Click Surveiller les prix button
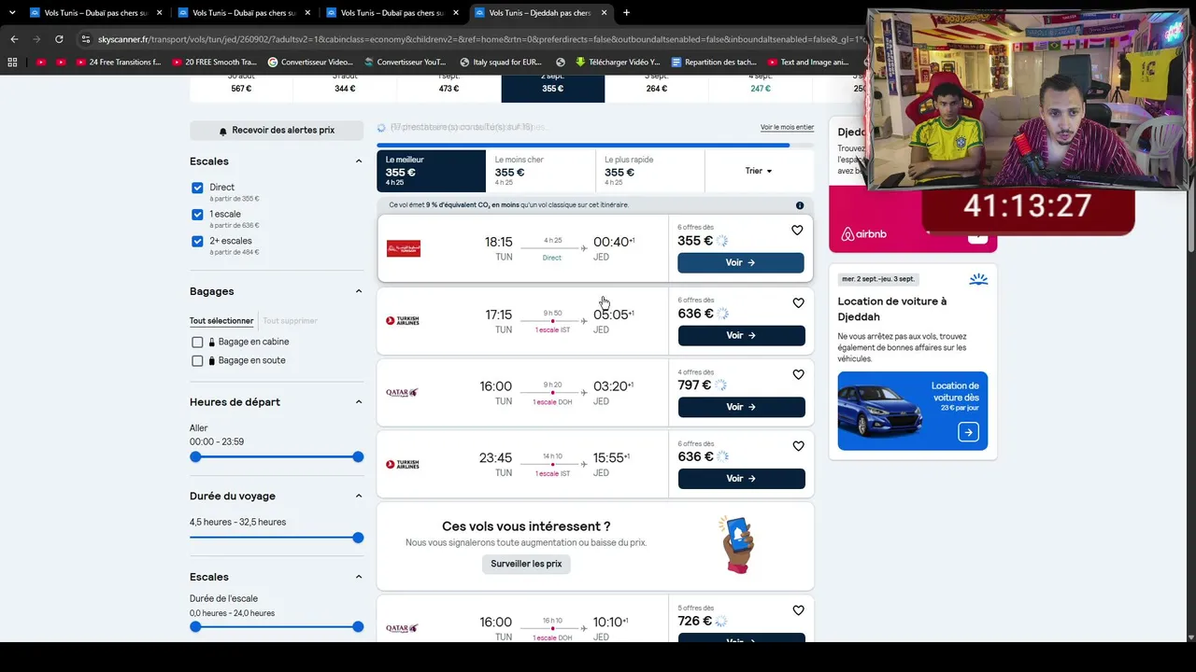1196x672 pixels. pos(526,564)
